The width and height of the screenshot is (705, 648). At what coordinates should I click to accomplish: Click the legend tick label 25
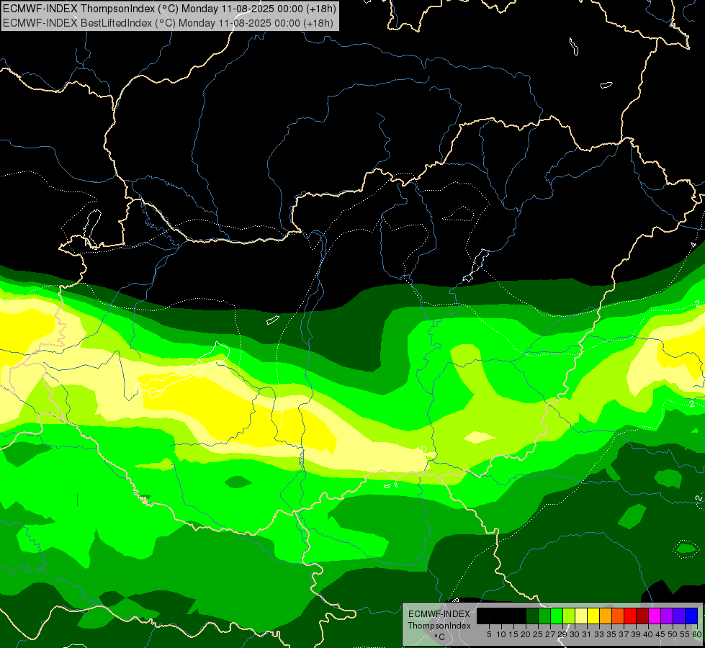click(537, 634)
